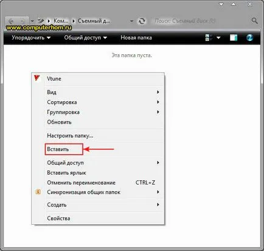Open the help question mark icon
Image resolution: width=264 pixels, height=251 pixels.
[x=249, y=38]
